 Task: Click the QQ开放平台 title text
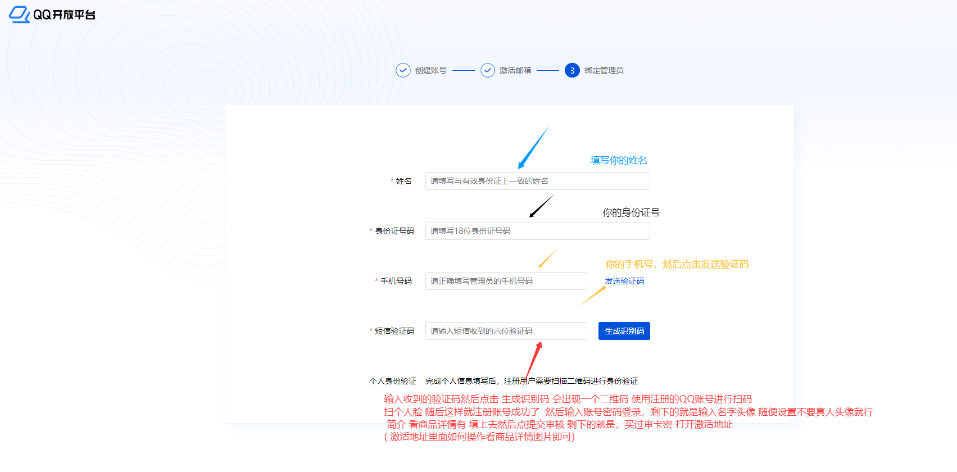click(64, 15)
